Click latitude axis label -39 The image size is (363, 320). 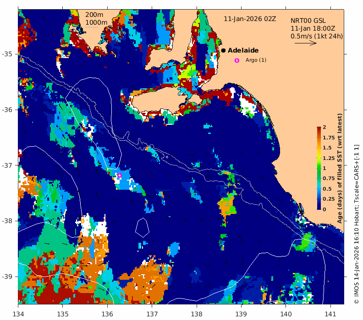tap(7, 277)
